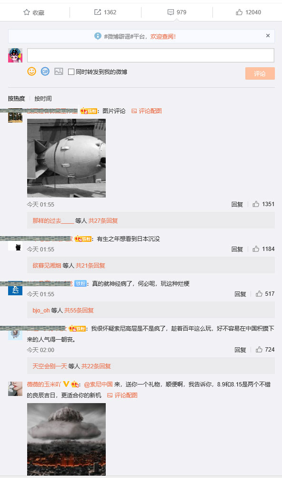Sort comments with 按热度 tab
Screen dimensions: 282x478
point(17,98)
